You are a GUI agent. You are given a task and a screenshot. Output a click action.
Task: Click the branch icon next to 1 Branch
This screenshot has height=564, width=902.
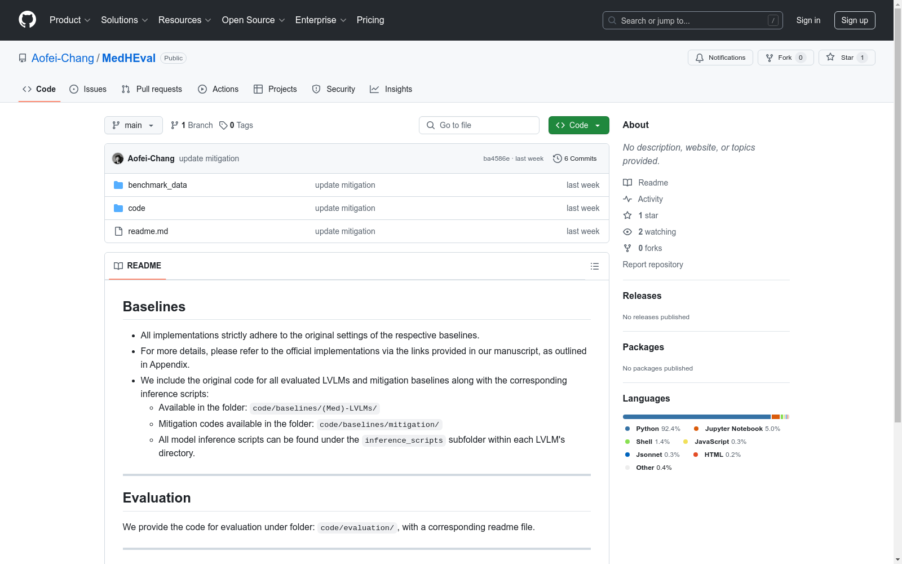coord(175,125)
